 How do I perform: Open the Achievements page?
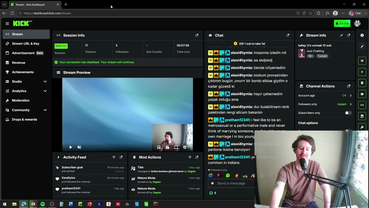(x=26, y=72)
